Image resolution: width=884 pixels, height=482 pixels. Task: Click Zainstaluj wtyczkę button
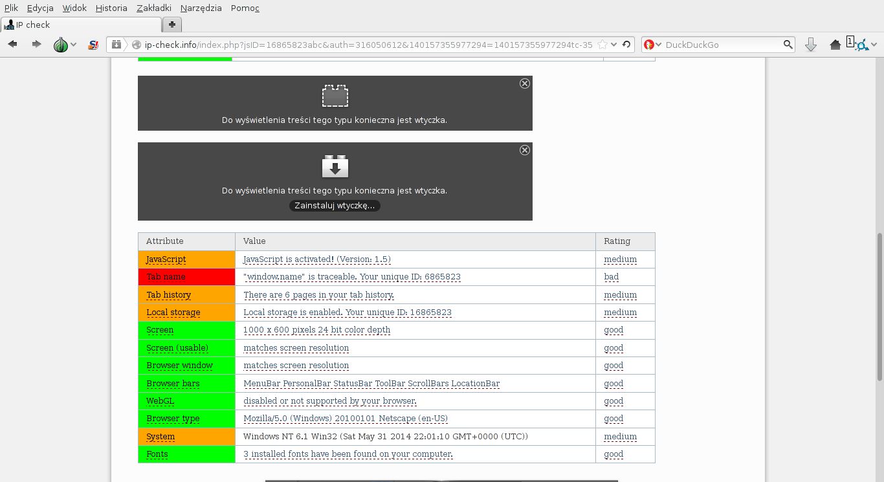pos(335,206)
